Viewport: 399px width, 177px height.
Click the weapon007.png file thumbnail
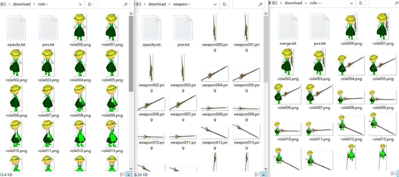(x=183, y=103)
